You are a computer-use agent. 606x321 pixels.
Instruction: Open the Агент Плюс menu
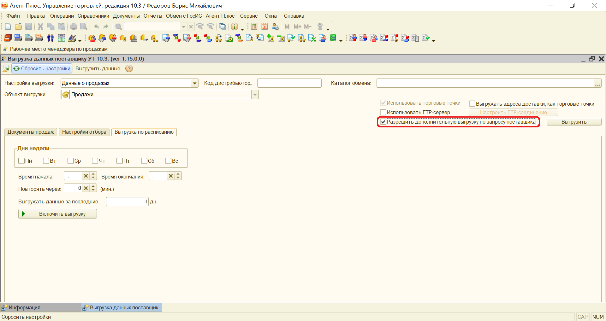tap(220, 16)
